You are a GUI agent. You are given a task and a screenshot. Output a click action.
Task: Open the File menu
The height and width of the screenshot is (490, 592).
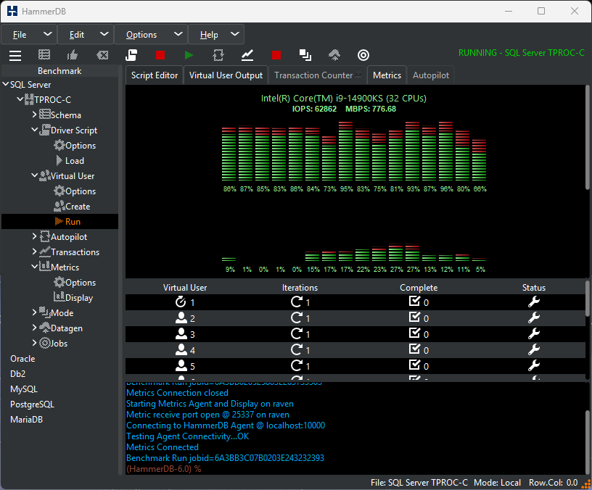(x=29, y=35)
